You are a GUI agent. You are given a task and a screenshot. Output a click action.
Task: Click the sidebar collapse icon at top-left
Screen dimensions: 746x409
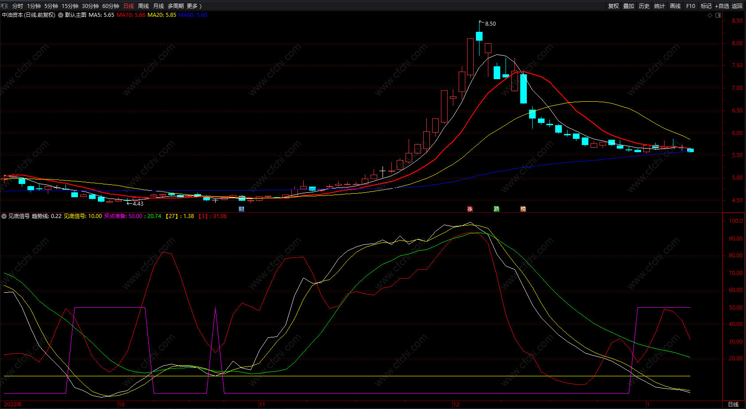coord(4,6)
